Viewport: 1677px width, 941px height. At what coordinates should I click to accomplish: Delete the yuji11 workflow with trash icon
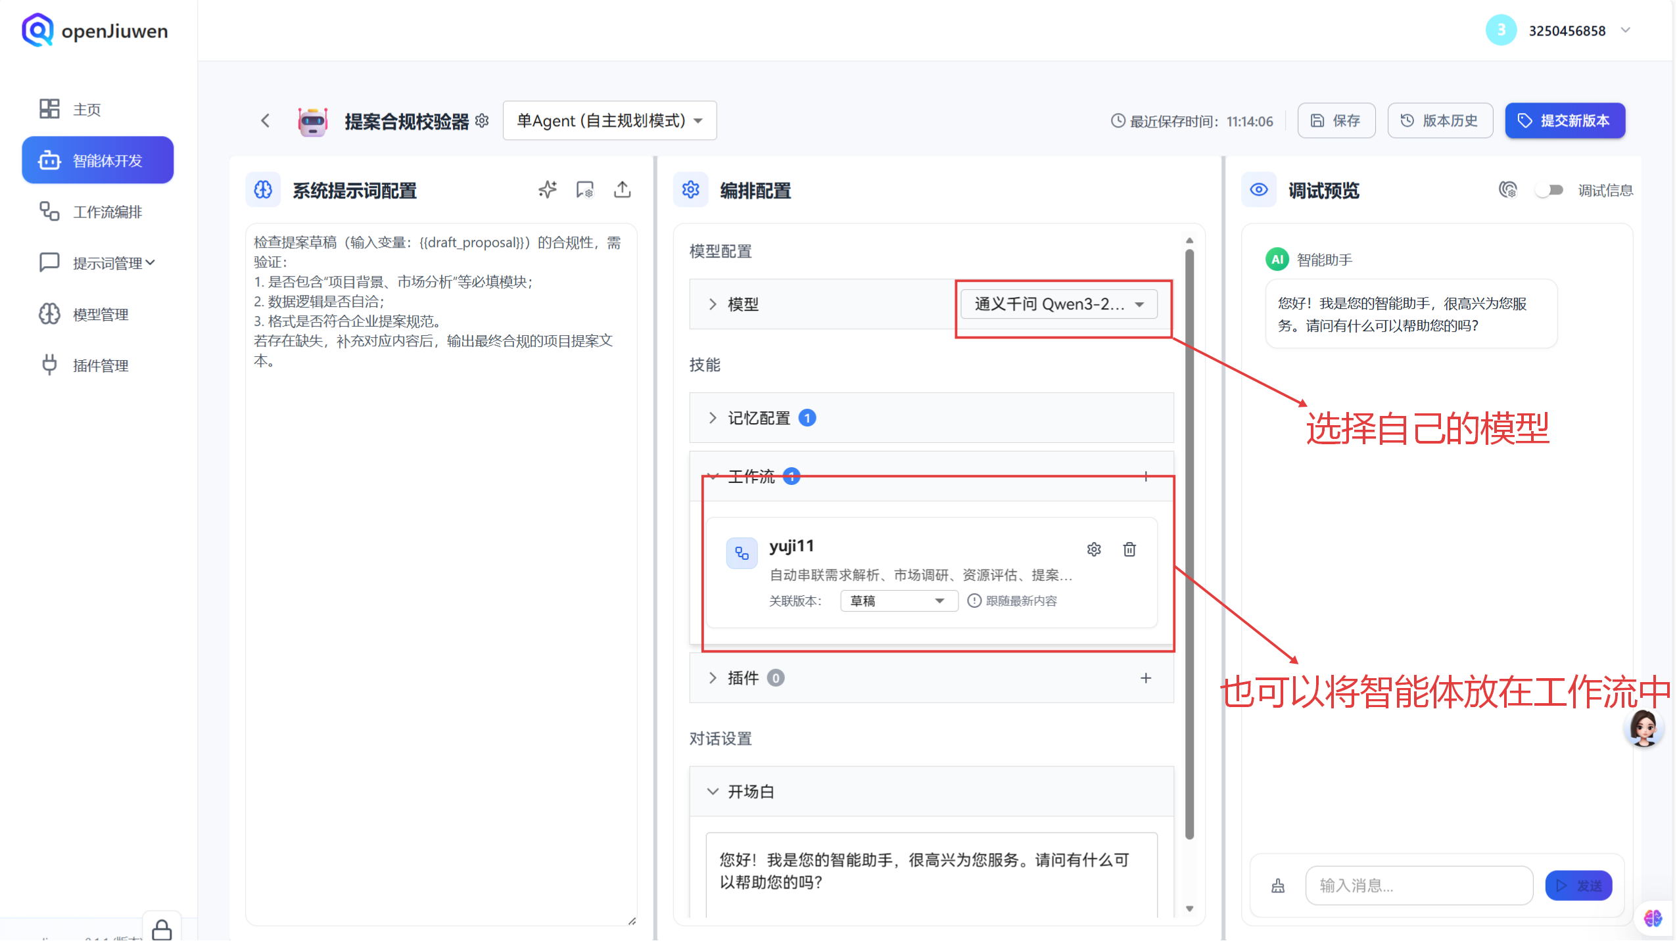coord(1129,549)
